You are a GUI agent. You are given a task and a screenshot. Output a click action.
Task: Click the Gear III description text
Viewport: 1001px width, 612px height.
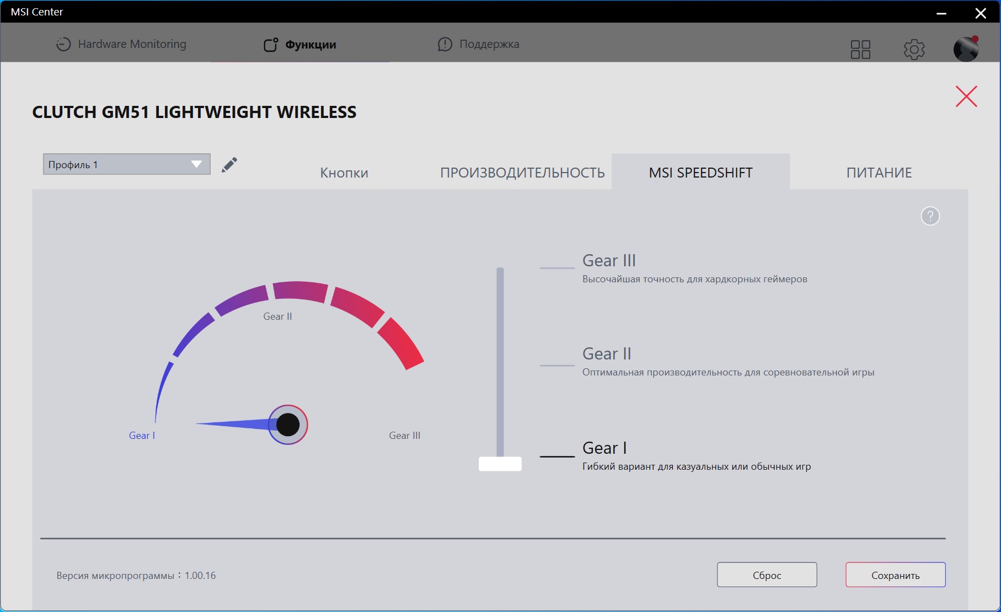695,279
